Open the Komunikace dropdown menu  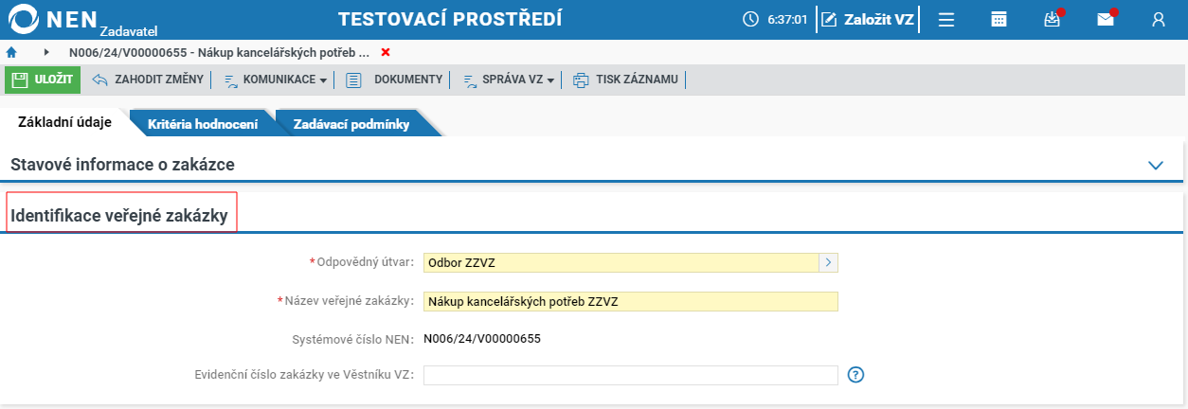[x=277, y=80]
